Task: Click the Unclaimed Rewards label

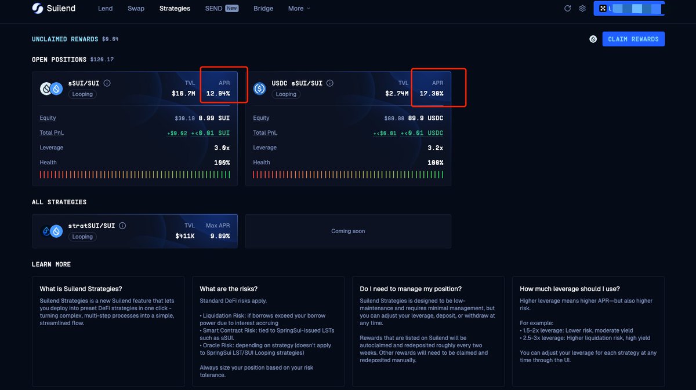Action: pos(65,39)
